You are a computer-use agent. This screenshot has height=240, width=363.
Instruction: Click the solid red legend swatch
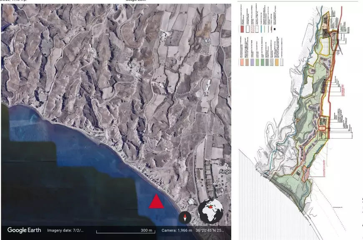(242, 29)
